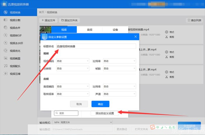Click 格式 gear icon for 迅捷视频转换器.mp4

click(167, 32)
